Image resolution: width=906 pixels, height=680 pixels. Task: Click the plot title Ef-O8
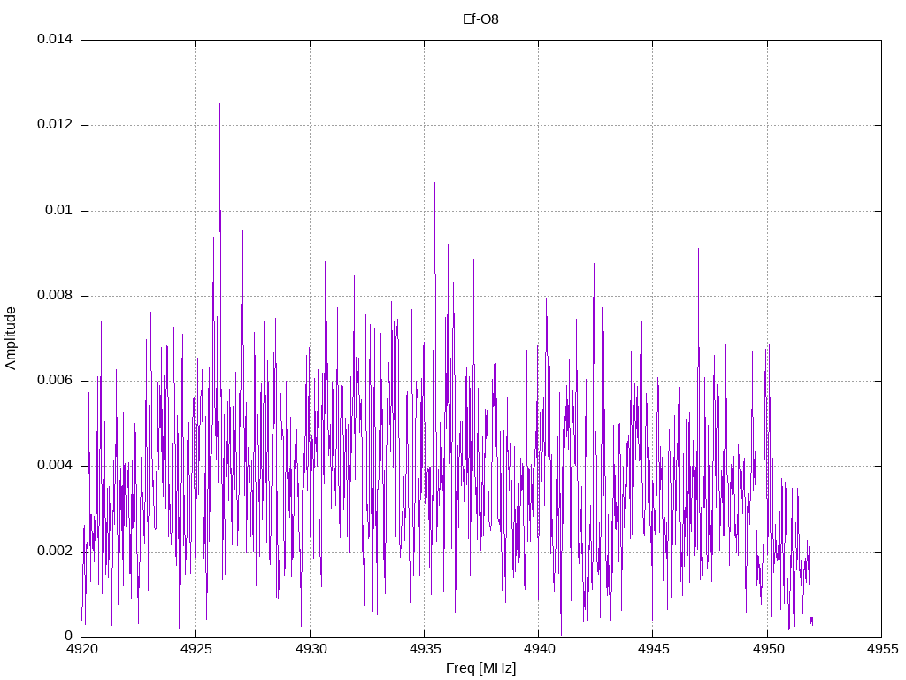click(480, 19)
